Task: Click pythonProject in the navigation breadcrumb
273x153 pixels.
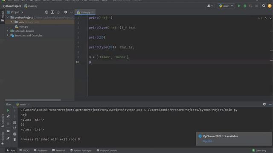Action: (x=12, y=6)
